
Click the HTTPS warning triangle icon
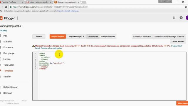(x=33, y=46)
